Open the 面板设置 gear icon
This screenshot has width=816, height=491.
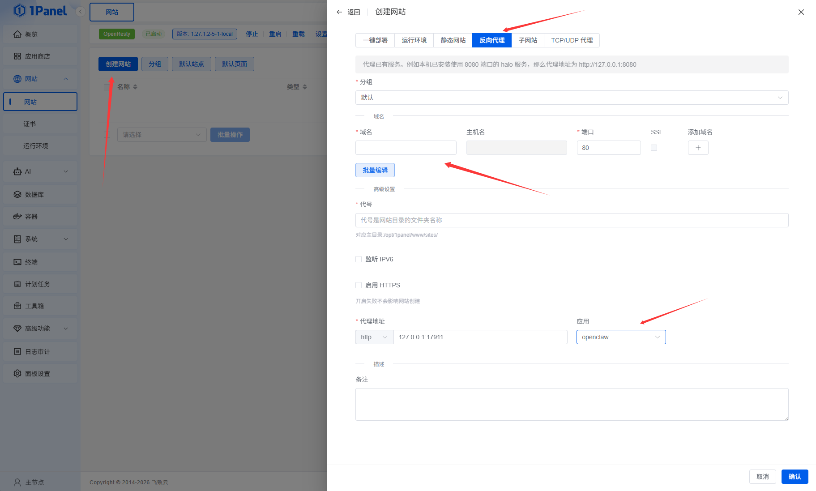click(17, 373)
